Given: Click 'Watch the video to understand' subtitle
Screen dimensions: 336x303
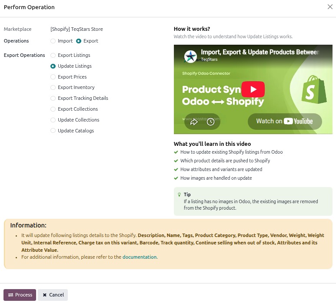Looking at the screenshot, I should pyautogui.click(x=233, y=36).
